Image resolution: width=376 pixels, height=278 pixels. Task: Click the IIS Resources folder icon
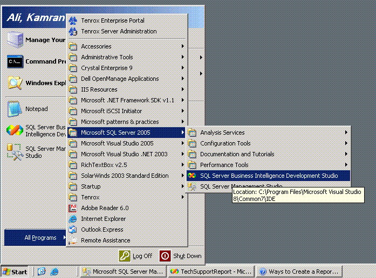pyautogui.click(x=73, y=89)
